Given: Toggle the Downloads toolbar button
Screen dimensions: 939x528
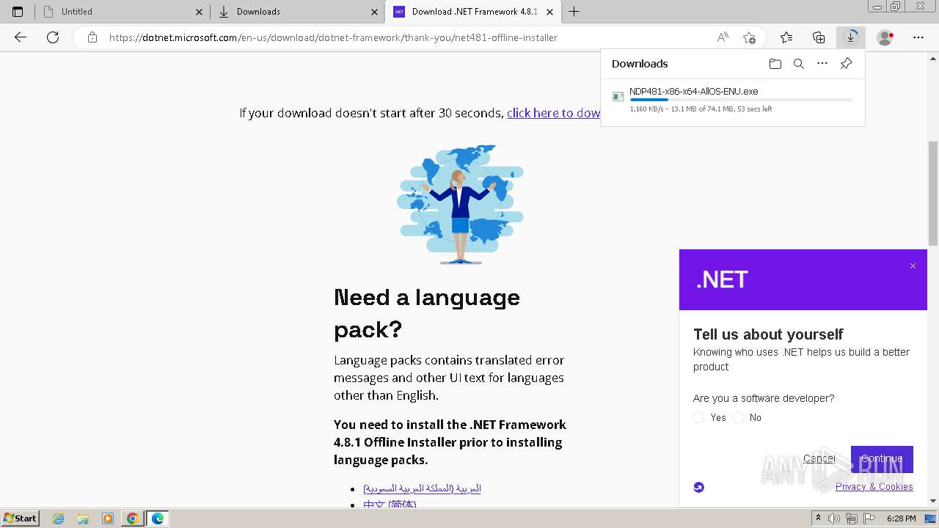Looking at the screenshot, I should (x=851, y=37).
